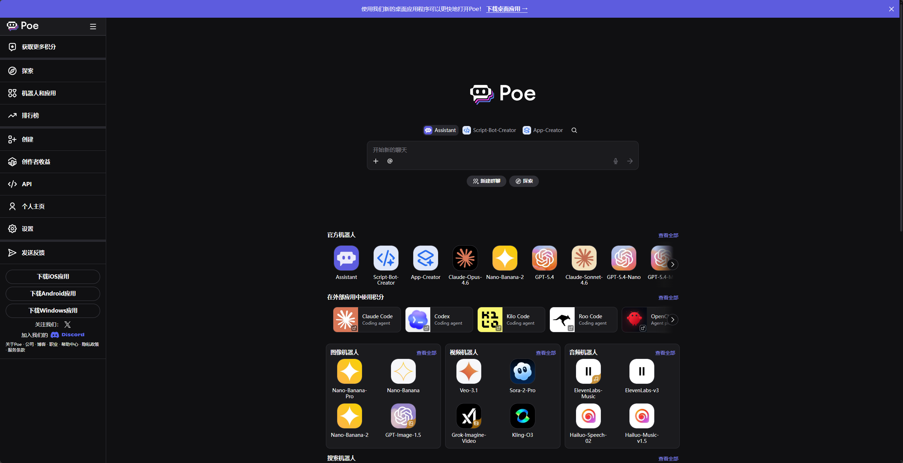Open the Claude-Sonnet-4.6 bot icon
This screenshot has height=463, width=903.
pyautogui.click(x=584, y=258)
